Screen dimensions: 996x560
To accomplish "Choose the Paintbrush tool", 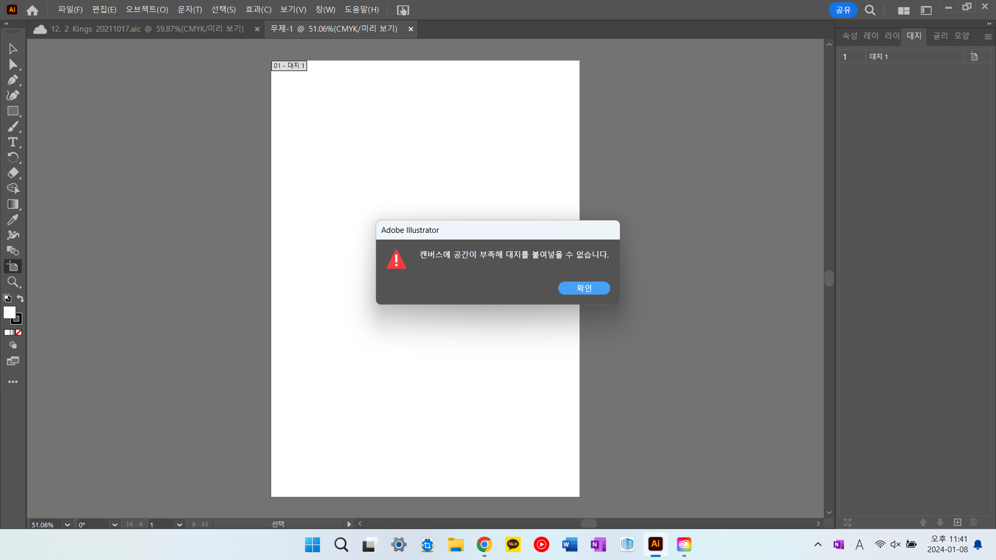I will coord(13,126).
